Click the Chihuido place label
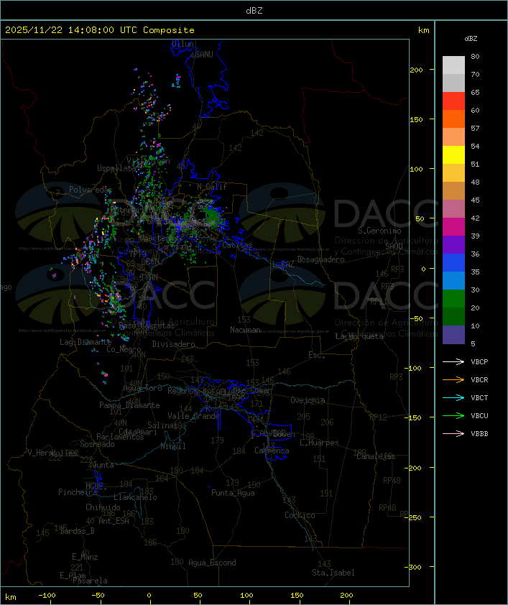The height and width of the screenshot is (605, 508). coord(103,507)
